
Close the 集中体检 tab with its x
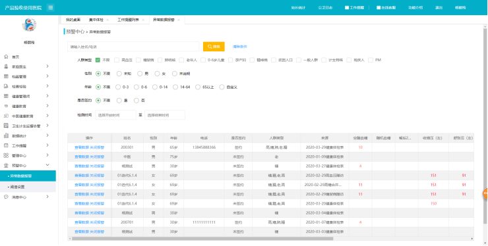107,20
